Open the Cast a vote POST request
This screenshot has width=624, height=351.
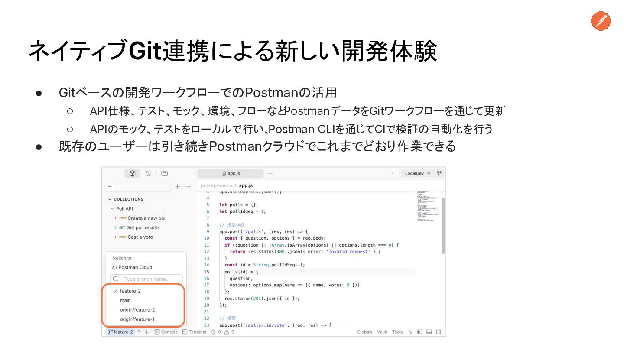coord(136,237)
